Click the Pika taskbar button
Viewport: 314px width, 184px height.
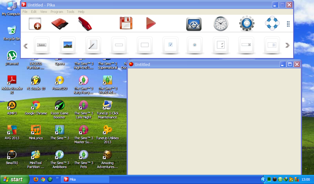(86, 179)
